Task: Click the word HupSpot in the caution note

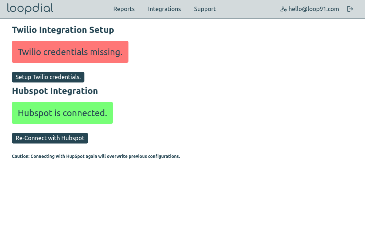Action: pos(75,156)
